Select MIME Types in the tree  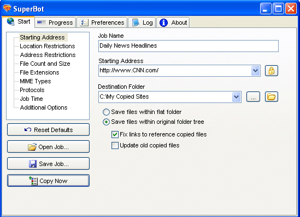pyautogui.click(x=36, y=81)
